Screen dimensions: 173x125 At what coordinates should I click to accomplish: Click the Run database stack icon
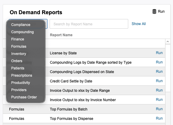click(154, 11)
